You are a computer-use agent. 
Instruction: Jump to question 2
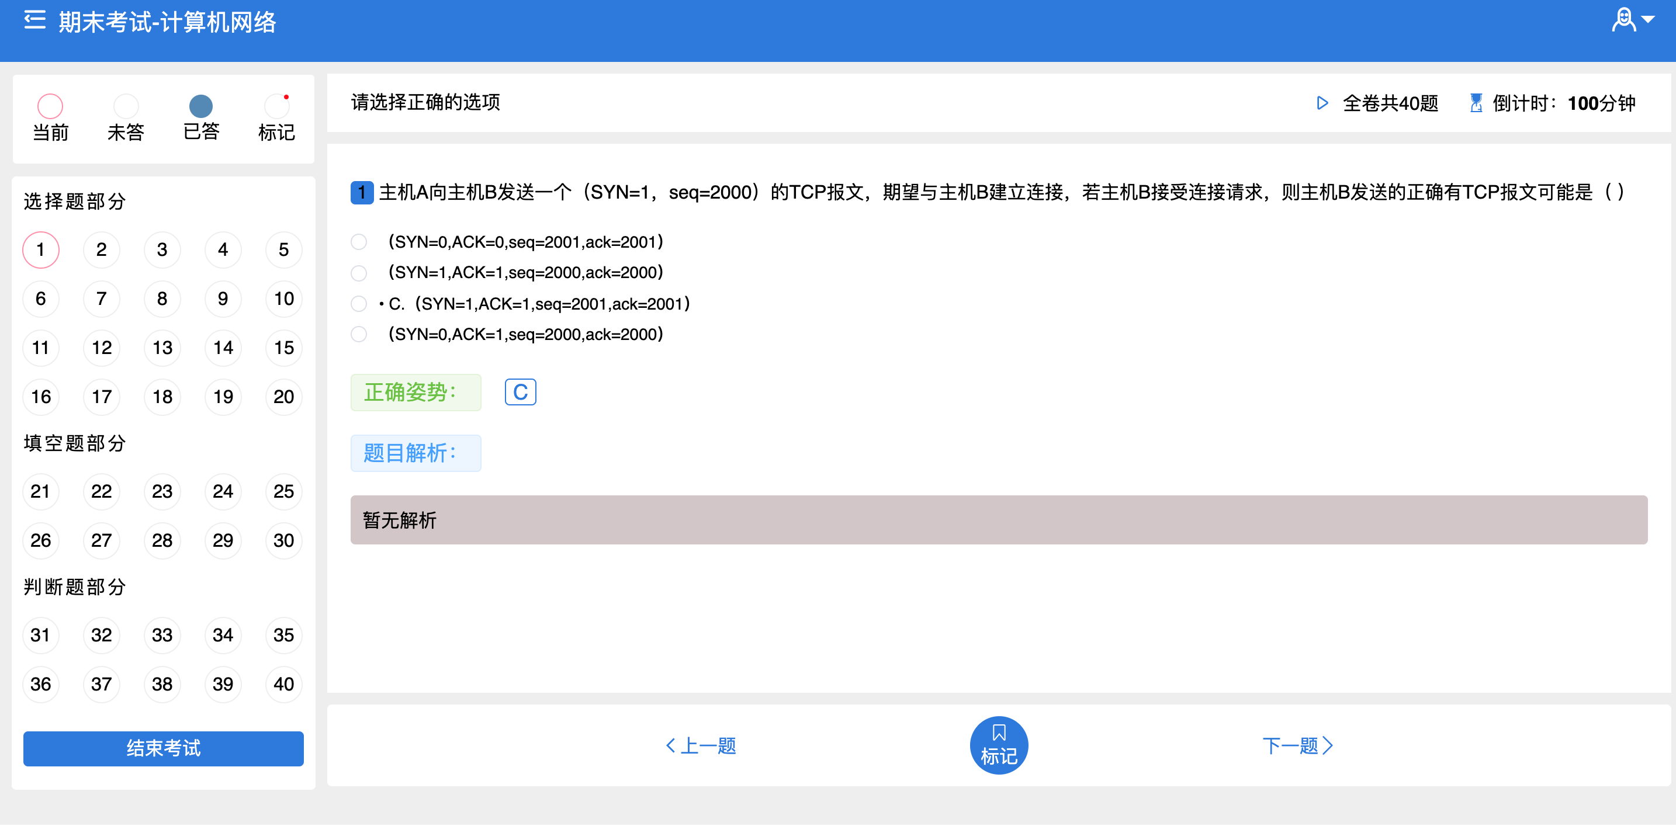(102, 250)
